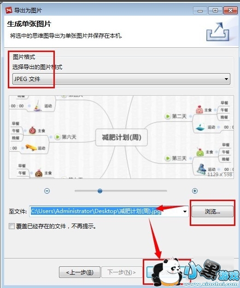Viewport: 240px width, 288px height.
Task: Close the 导出为图片 dialog
Action: pos(230,11)
